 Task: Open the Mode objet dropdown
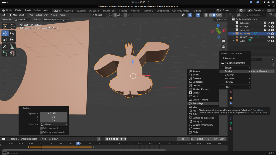coord(18,15)
